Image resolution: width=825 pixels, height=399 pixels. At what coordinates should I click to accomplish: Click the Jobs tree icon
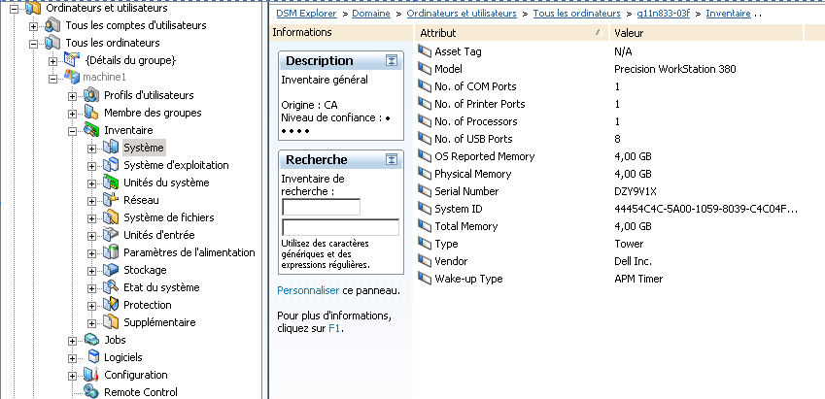(91, 340)
